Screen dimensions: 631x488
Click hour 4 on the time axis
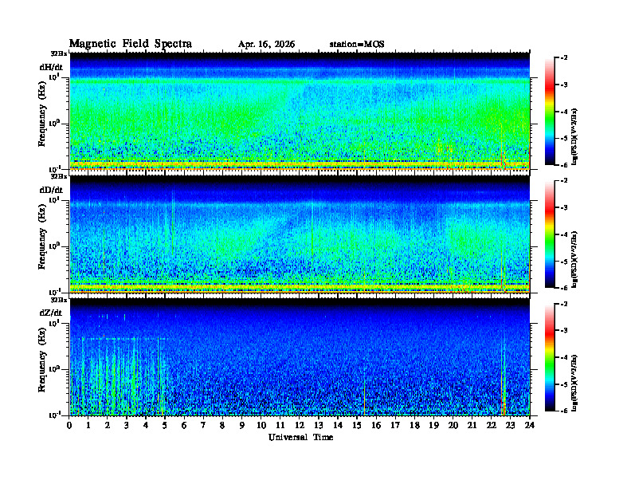pyautogui.click(x=146, y=426)
